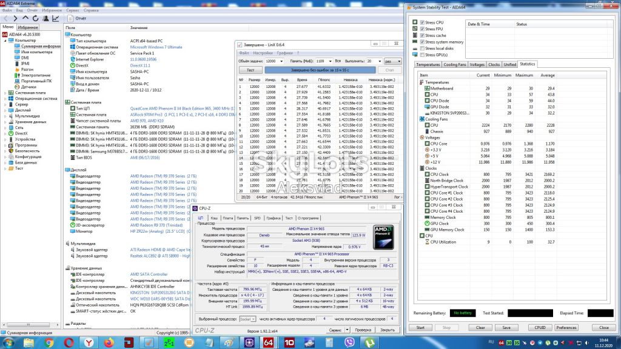Select Суммарная информация tree item
Screen dimensions: 621x349
(x=41, y=46)
